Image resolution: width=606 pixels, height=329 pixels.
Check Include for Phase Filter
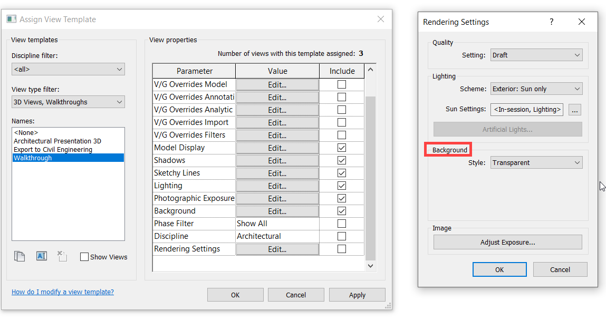coord(341,223)
